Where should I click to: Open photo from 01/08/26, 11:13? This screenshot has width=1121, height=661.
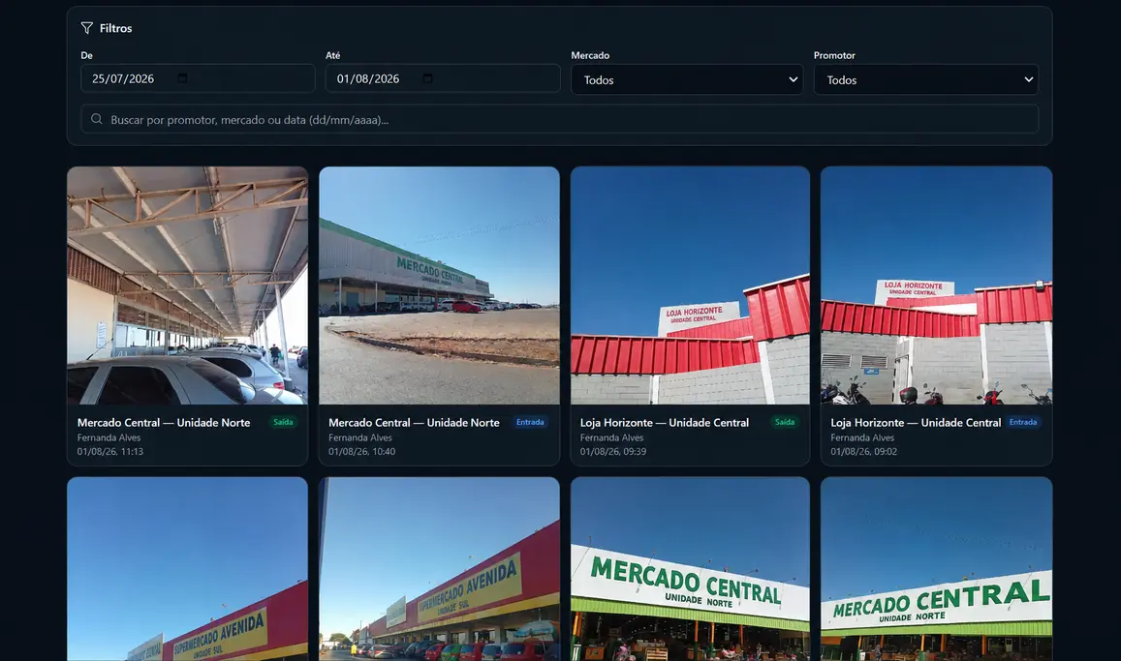click(187, 285)
